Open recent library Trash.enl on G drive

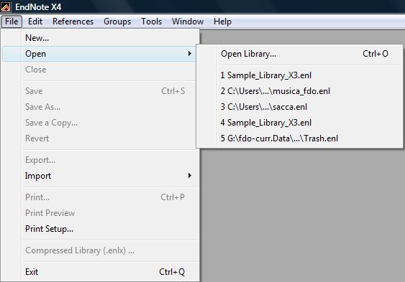(299, 138)
